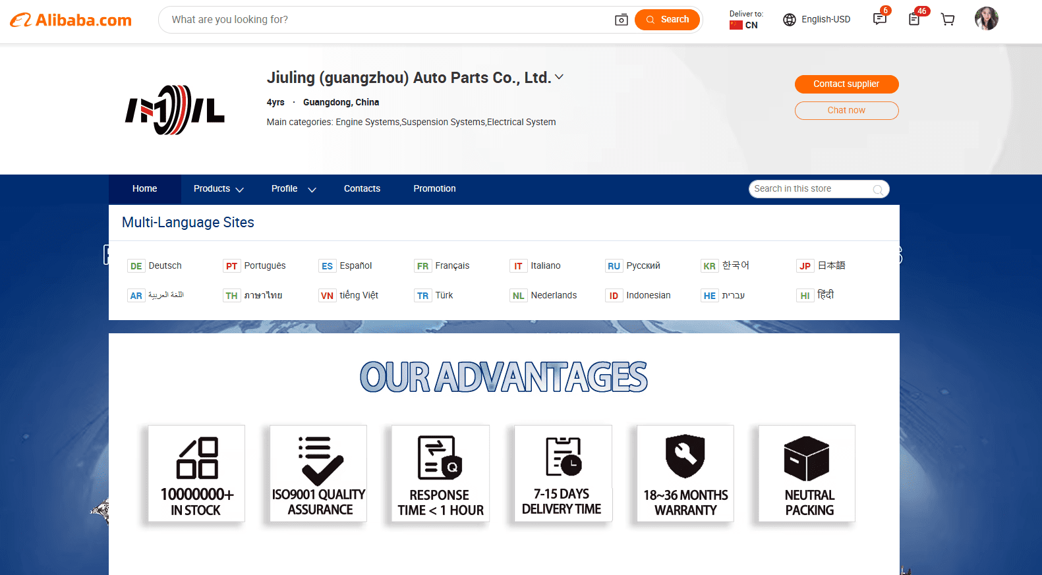Click the user profile avatar

pos(986,18)
